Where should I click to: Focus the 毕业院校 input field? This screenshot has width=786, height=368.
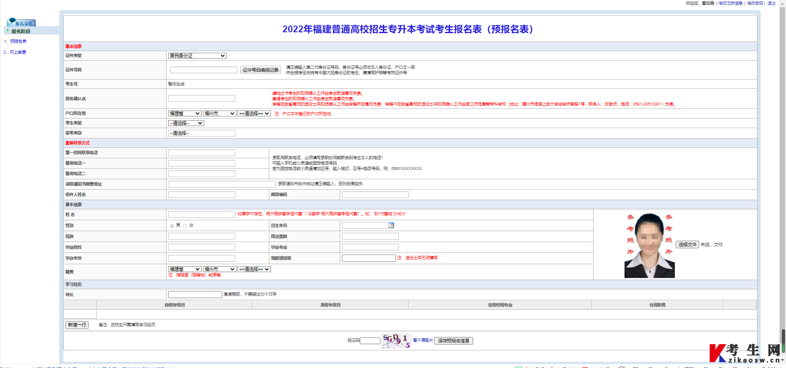pyautogui.click(x=202, y=247)
